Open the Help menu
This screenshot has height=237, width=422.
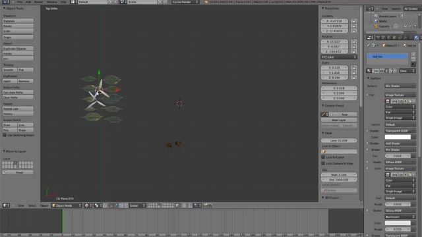click(x=63, y=2)
